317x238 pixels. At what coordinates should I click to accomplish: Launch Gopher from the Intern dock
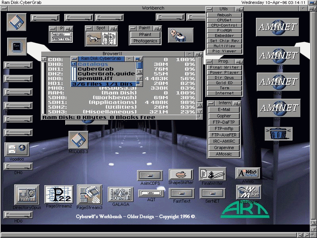click(x=224, y=116)
